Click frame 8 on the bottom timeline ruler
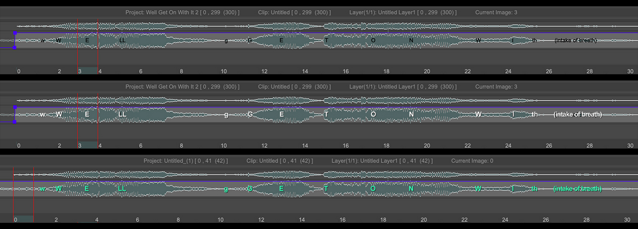 coord(178,220)
